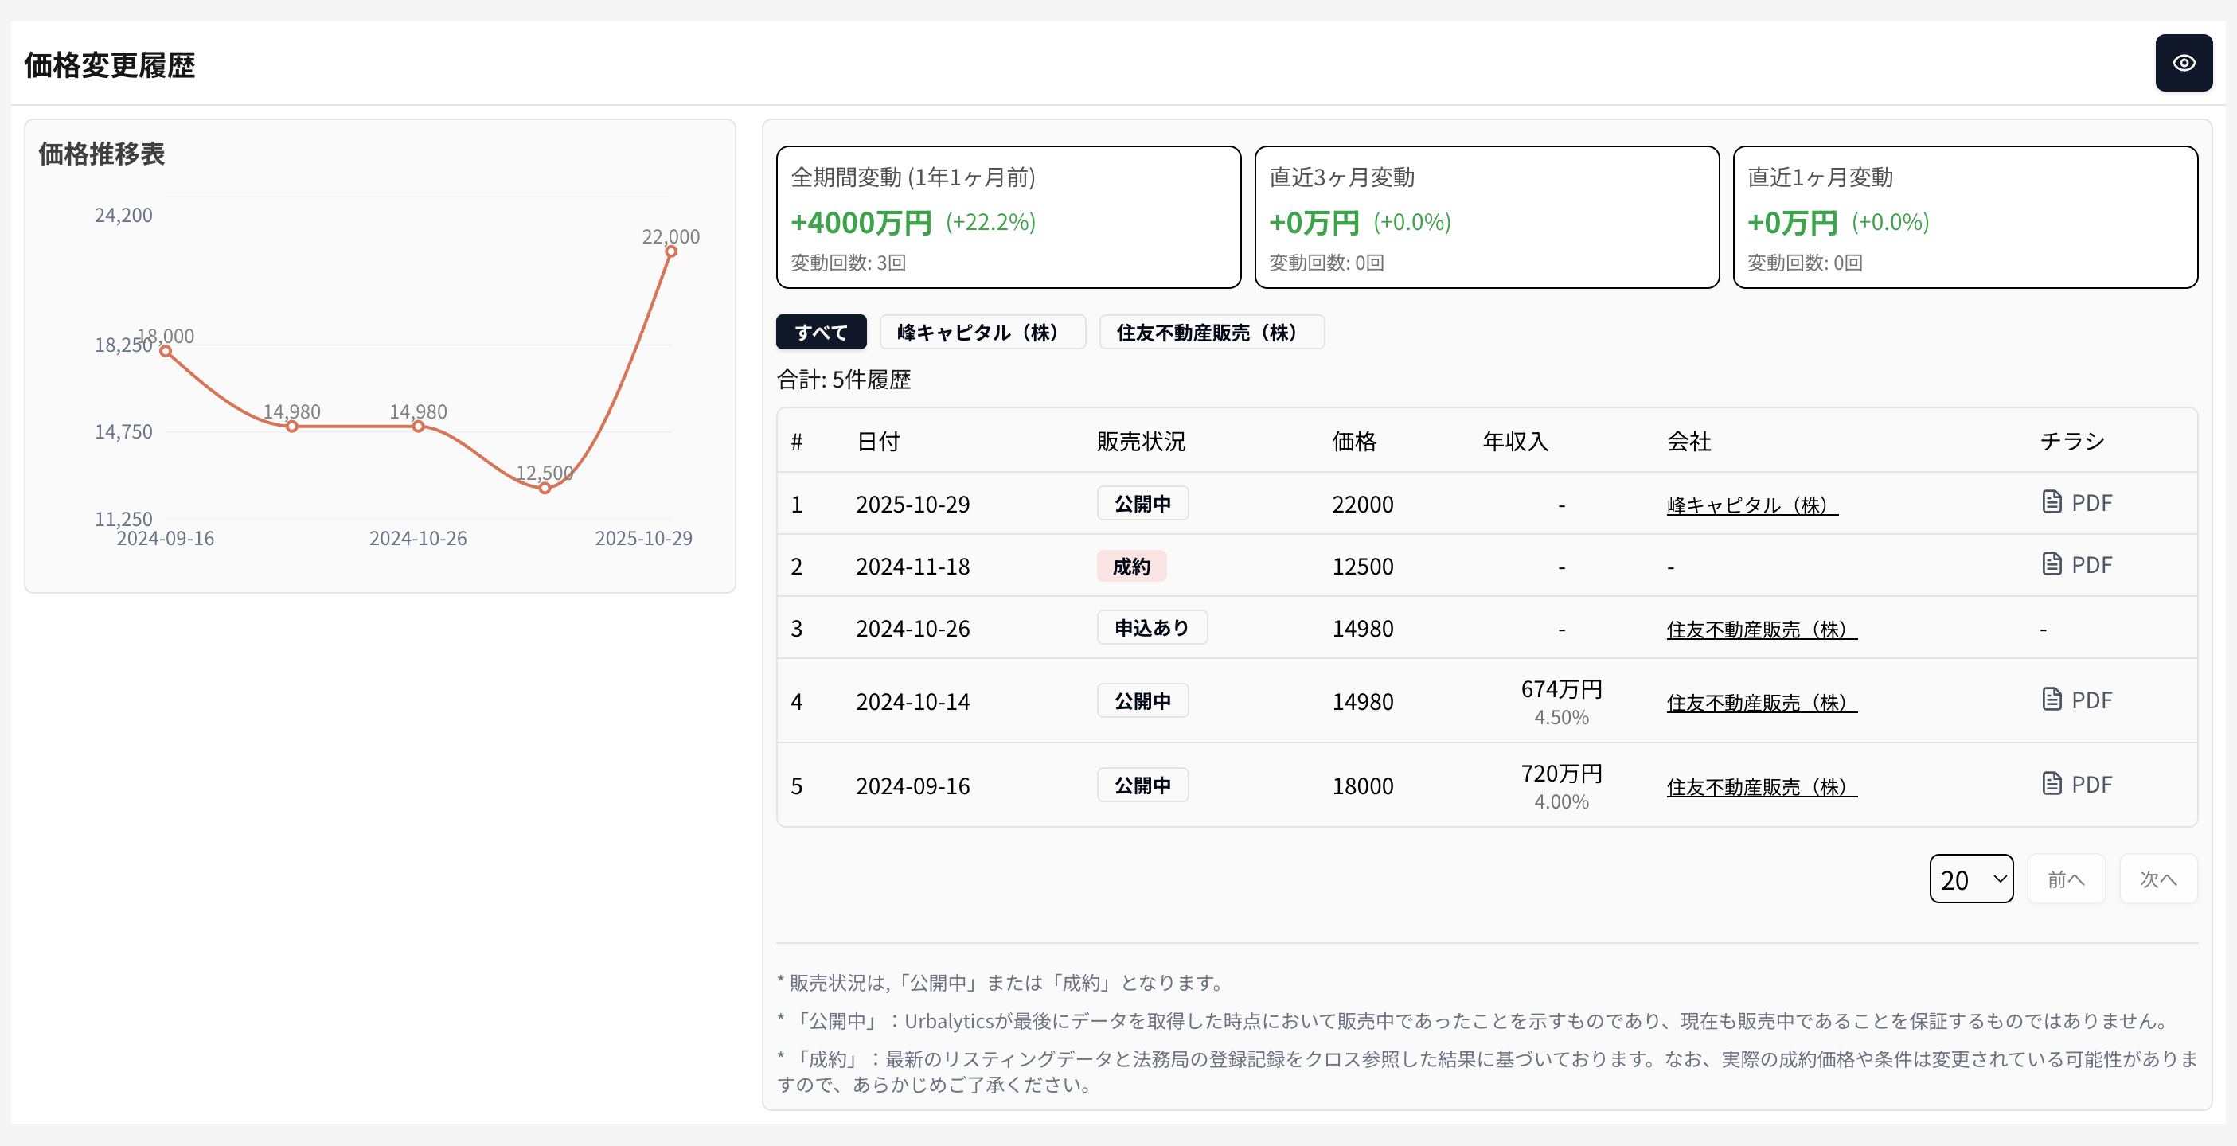Click the 申込あり badge dated 2024-10-26
2237x1146 pixels.
click(x=1151, y=627)
